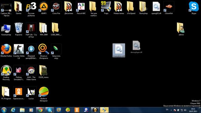Open the Дискотека folder
Viewport: 201px width, 113px height.
[x=68, y=8]
